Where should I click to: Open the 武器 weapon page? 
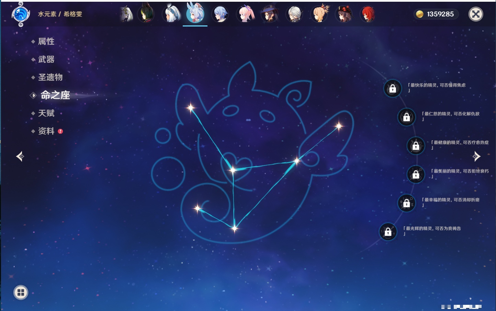(x=46, y=59)
